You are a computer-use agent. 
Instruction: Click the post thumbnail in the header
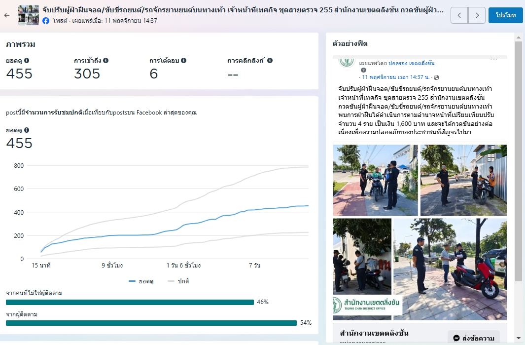pyautogui.click(x=29, y=15)
